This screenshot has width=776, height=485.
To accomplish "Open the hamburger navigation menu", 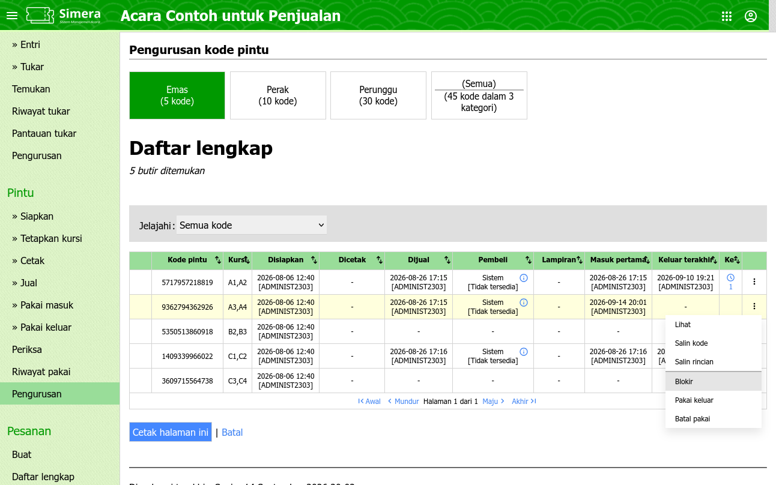I will [x=12, y=16].
